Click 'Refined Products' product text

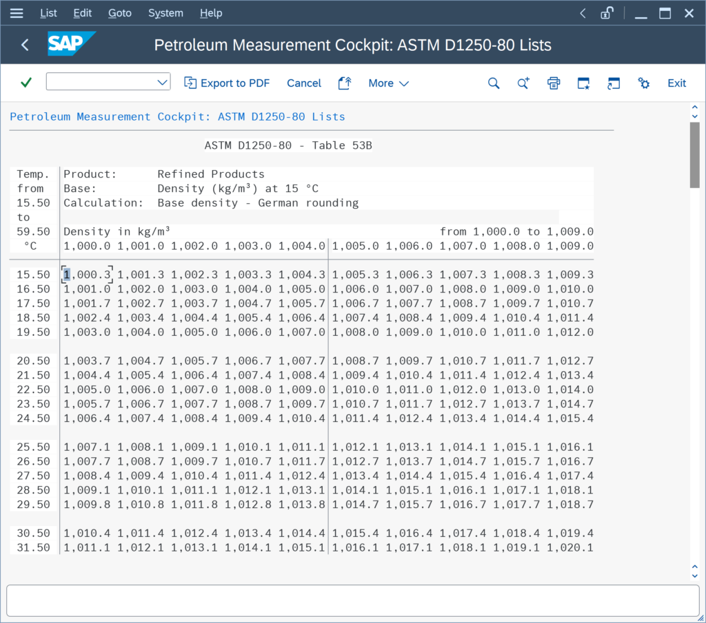point(211,174)
